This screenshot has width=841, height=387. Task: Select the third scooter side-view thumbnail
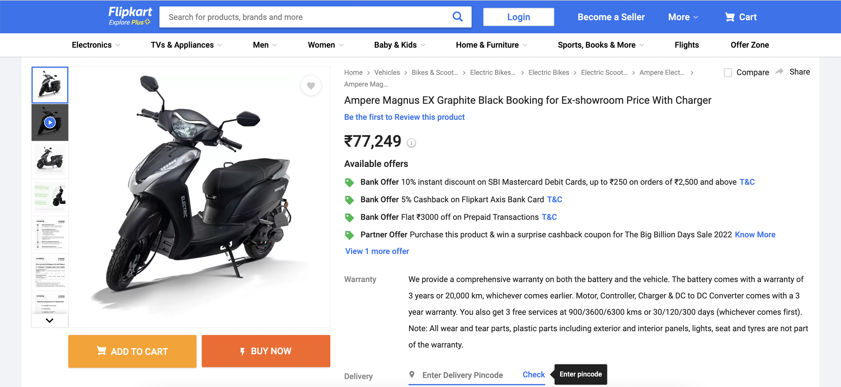[x=50, y=160]
